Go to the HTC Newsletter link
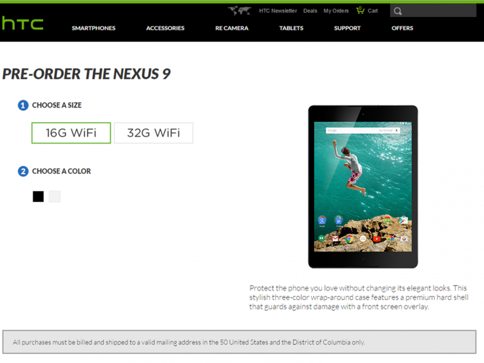484x363 pixels. pos(278,11)
